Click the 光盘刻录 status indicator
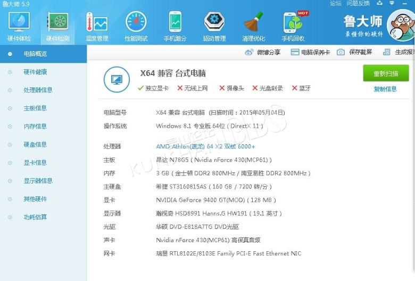415x281 pixels. pyautogui.click(x=268, y=88)
